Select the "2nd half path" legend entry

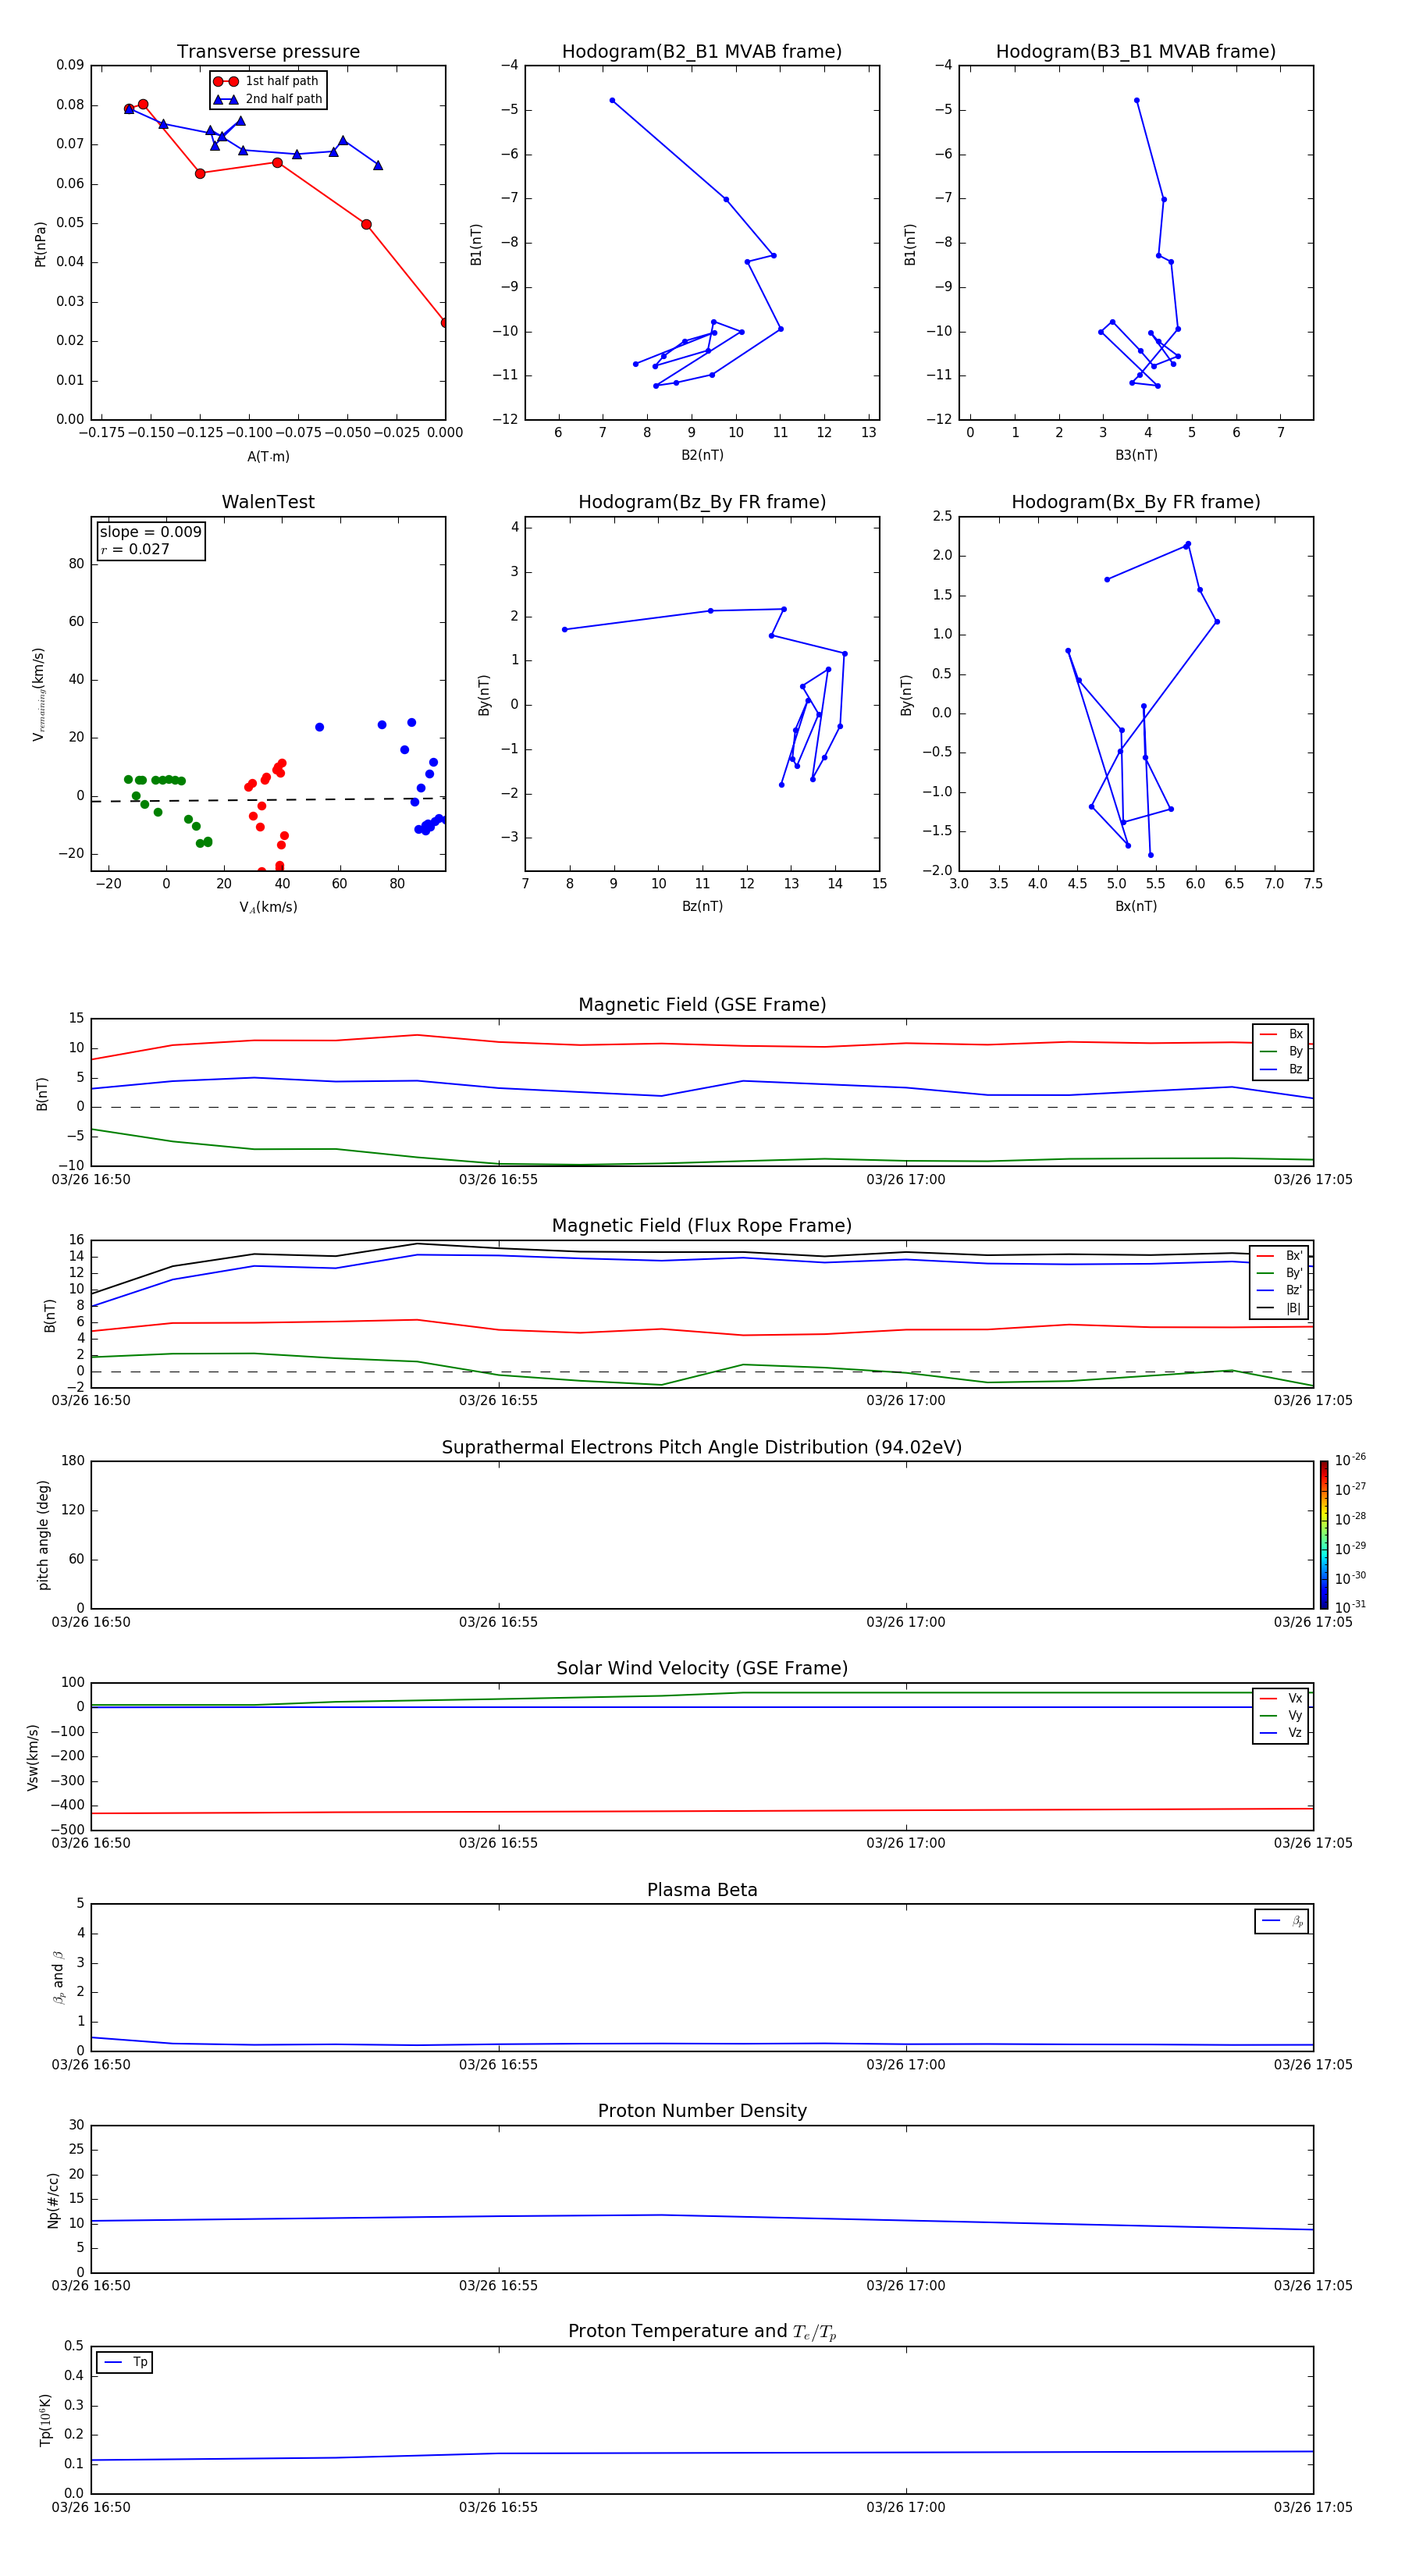(268, 99)
